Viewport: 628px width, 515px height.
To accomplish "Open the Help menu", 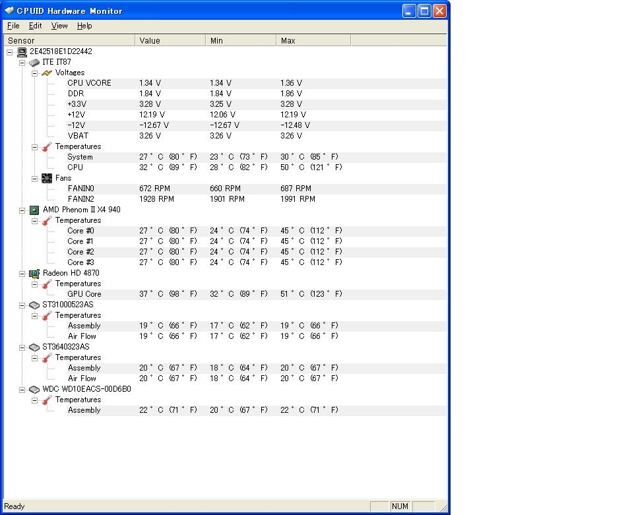I will (x=84, y=26).
